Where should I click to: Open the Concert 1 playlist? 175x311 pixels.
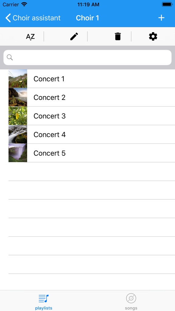point(49,79)
